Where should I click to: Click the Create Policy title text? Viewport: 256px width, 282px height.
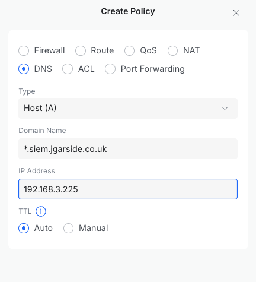(x=128, y=11)
